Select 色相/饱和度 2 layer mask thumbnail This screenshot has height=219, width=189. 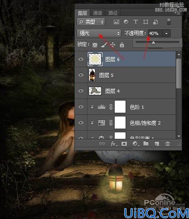pos(120,123)
